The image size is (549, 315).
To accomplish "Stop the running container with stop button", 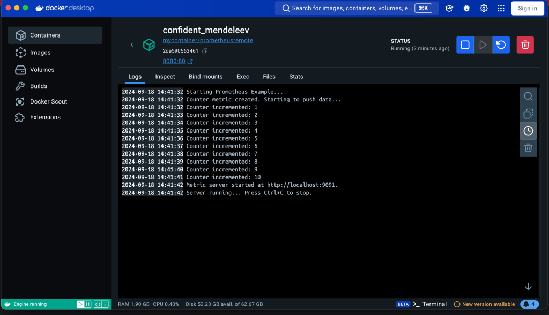I will 465,45.
